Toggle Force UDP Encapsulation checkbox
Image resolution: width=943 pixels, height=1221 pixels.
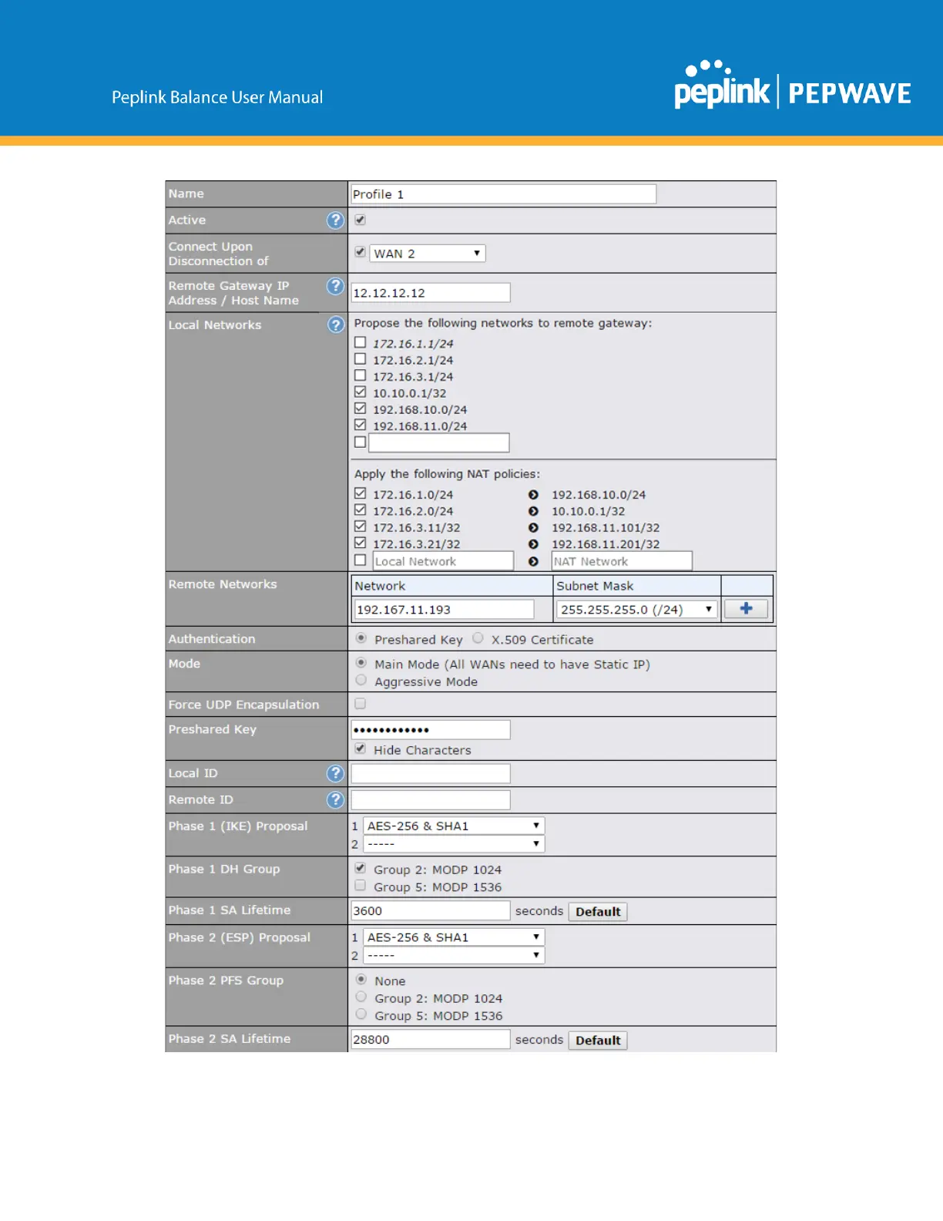[x=360, y=704]
